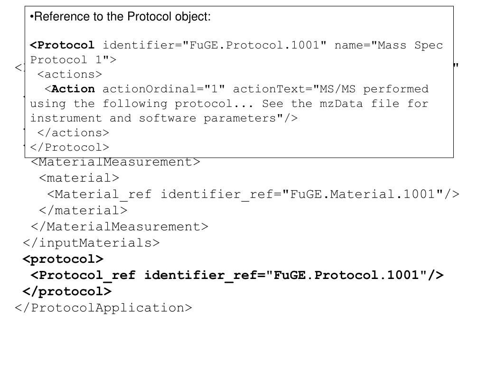Click the Material_ref FuGE.Material.1001 line
Screen dimensions: 486x365
(x=253, y=194)
